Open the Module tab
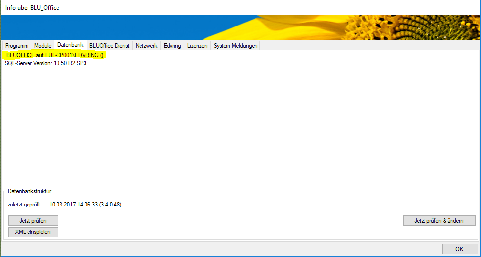The height and width of the screenshot is (257, 481). (x=43, y=45)
